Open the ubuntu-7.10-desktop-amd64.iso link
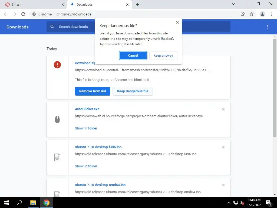Image resolution: width=277 pixels, height=208 pixels. [x=100, y=185]
